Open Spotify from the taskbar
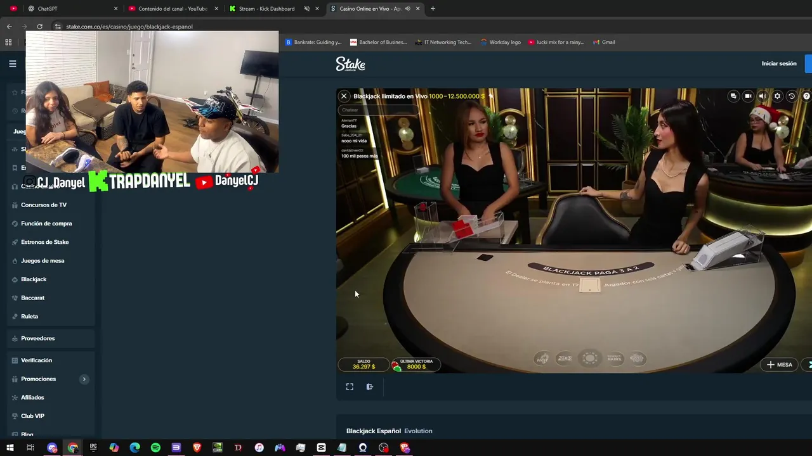812x456 pixels. click(x=155, y=448)
